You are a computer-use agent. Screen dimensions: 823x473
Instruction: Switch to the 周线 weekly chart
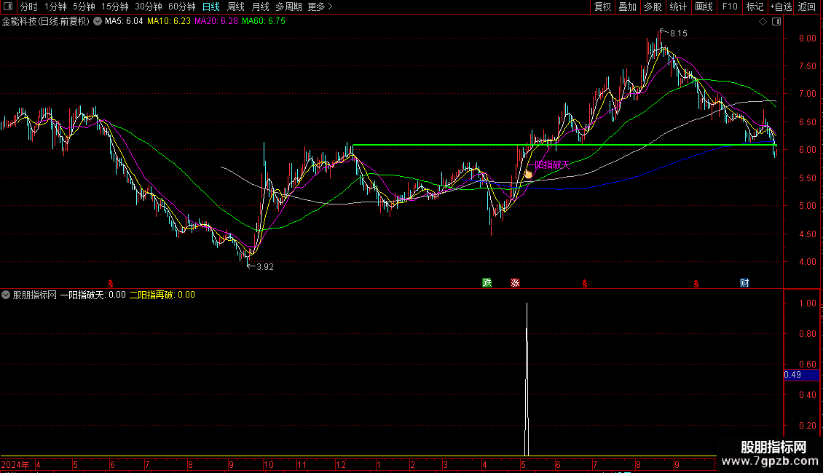tap(236, 7)
